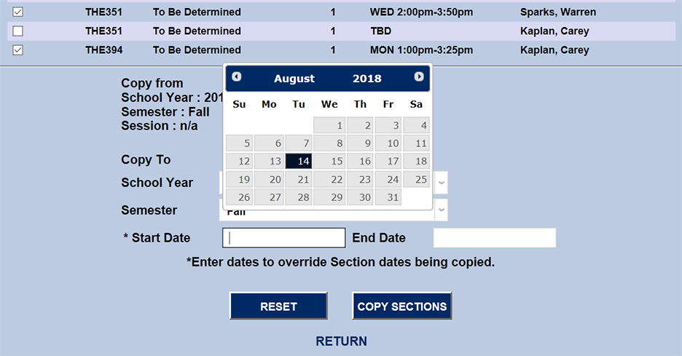Image resolution: width=682 pixels, height=356 pixels.
Task: Follow the RETURN link
Action: click(x=341, y=341)
